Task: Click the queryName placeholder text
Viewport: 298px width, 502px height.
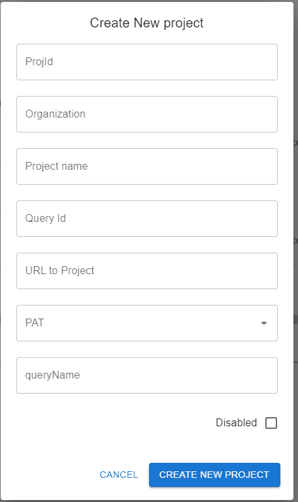Action: (x=52, y=375)
